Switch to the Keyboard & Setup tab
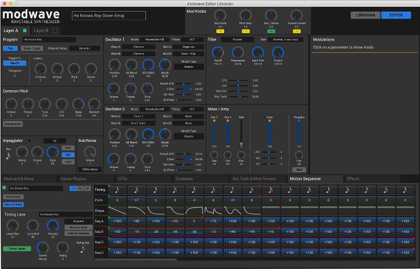420x269 pixels. 29,179
